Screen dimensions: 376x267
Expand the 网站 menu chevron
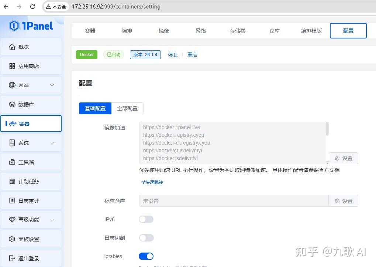point(52,85)
